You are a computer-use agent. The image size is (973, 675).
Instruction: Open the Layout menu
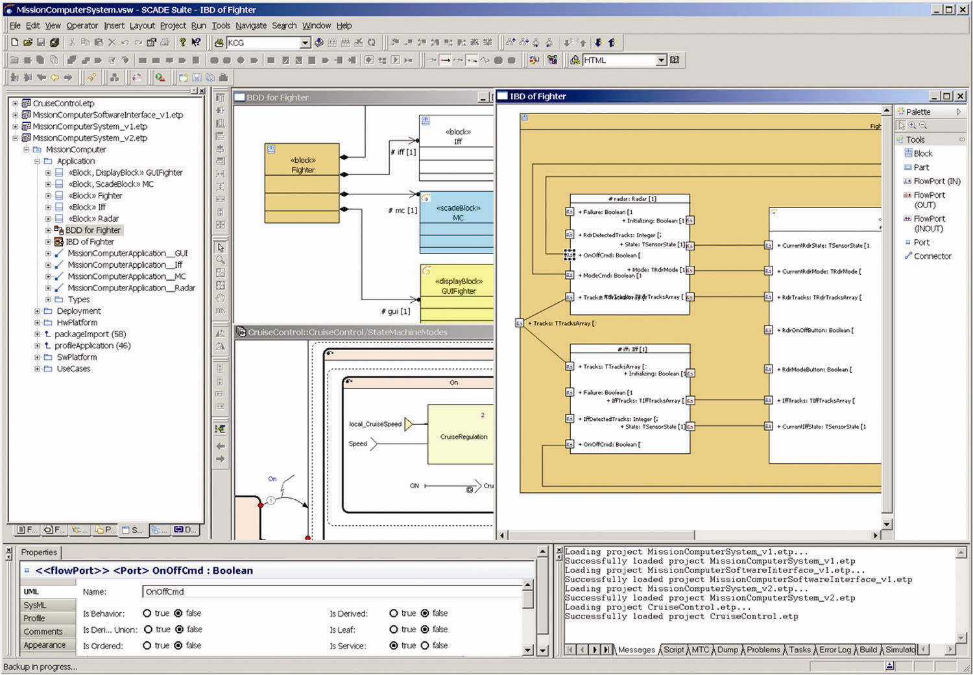142,25
